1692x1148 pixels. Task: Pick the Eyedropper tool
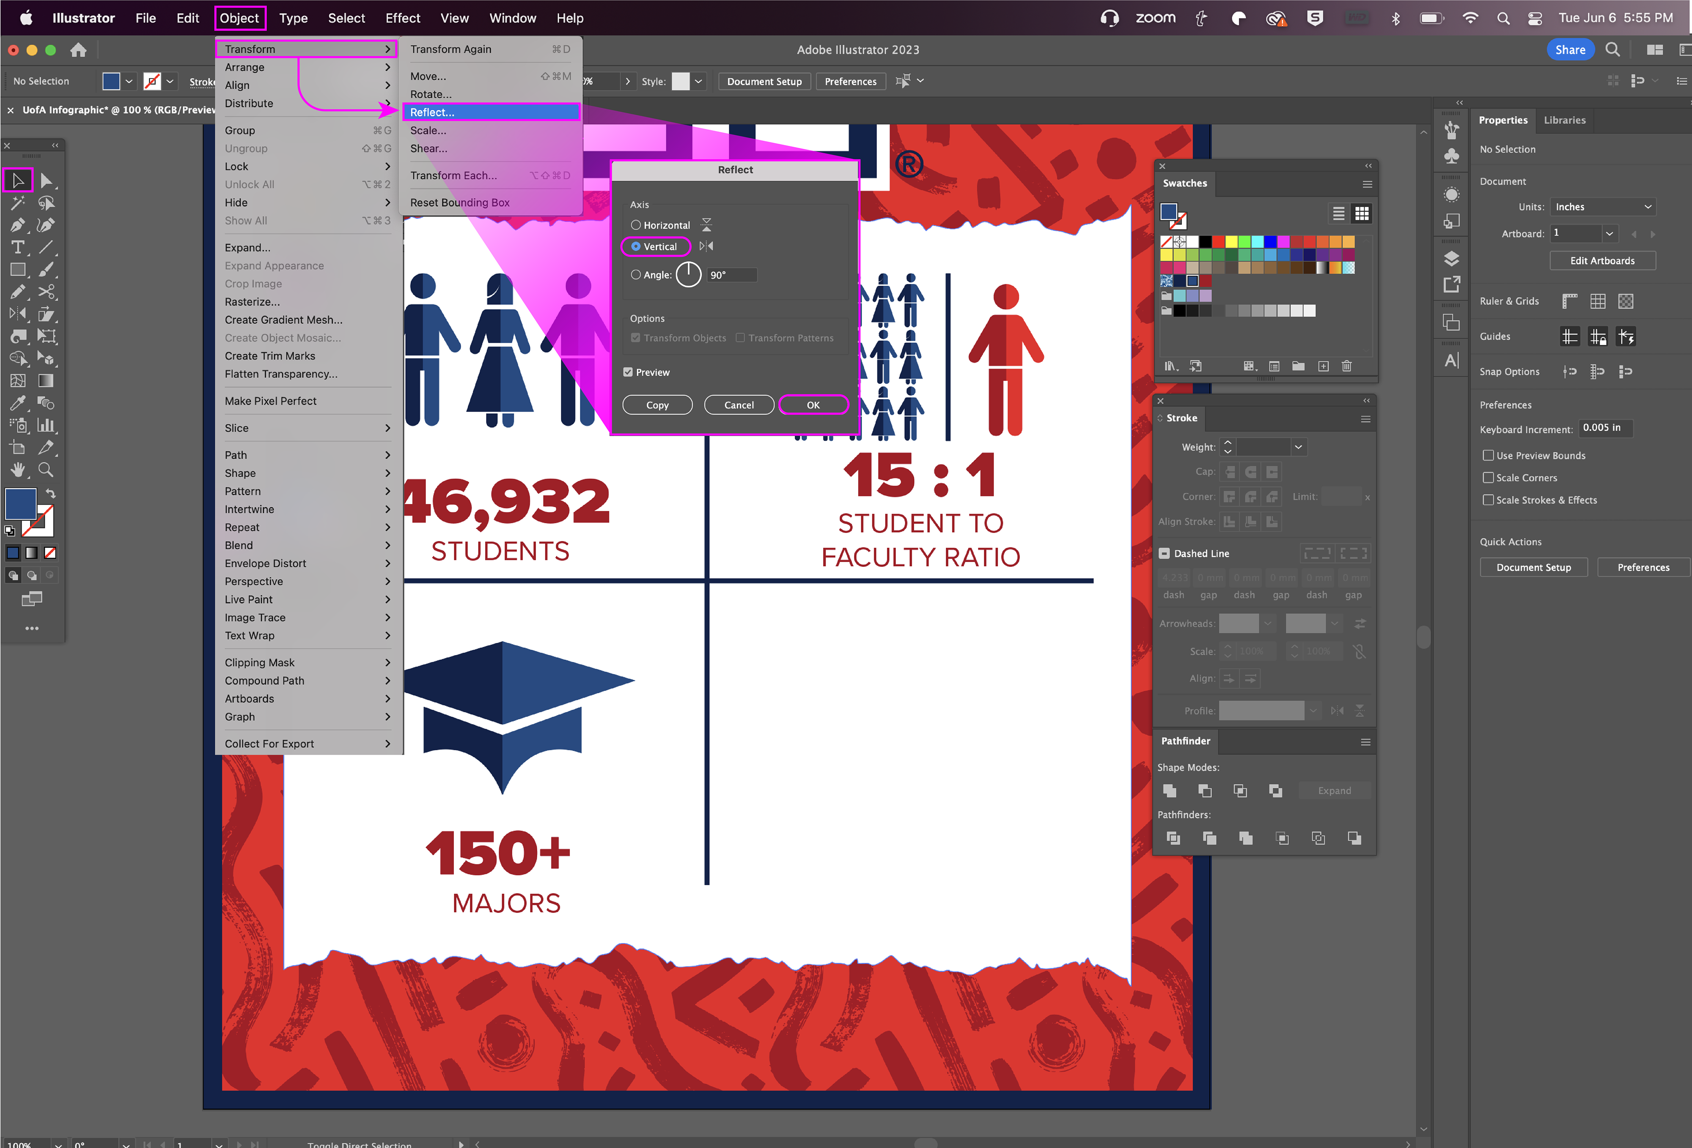point(17,403)
